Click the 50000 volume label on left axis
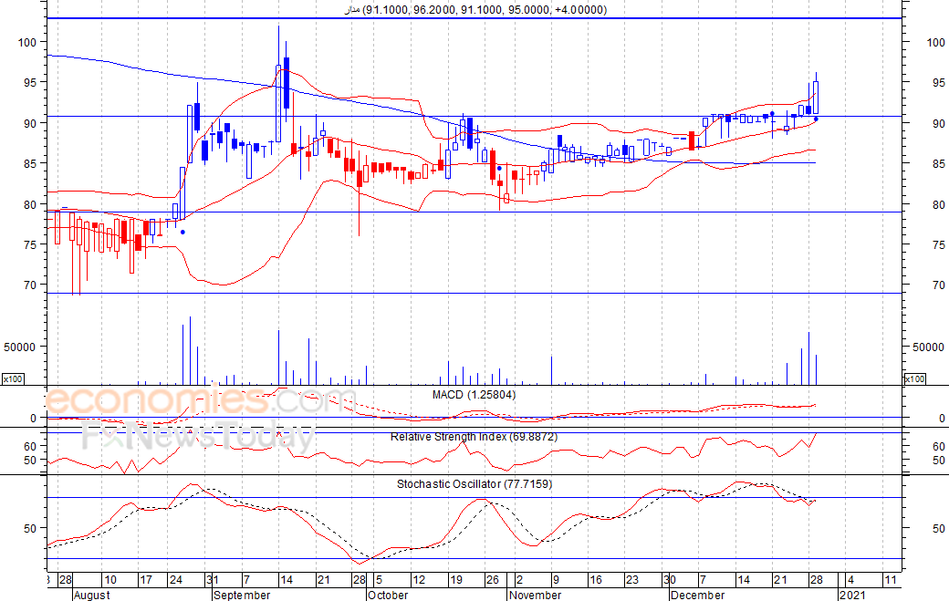 click(x=19, y=347)
